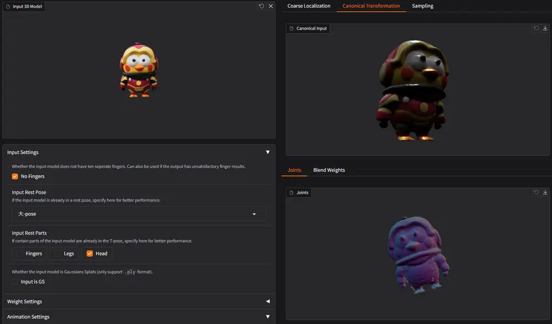Screen dimensions: 552x324
Task: Click the 'Input Rest Pose' label text
Action: pyautogui.click(x=29, y=192)
